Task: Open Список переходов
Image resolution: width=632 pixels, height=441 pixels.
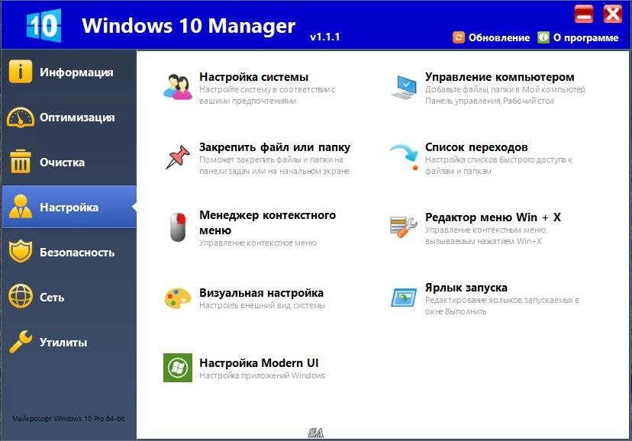Action: point(476,147)
